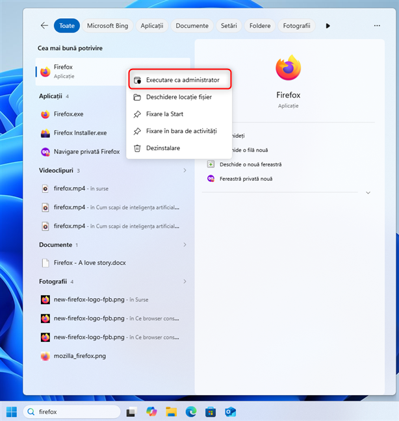
Task: Select Fixare în bara de activități
Action: click(x=180, y=131)
